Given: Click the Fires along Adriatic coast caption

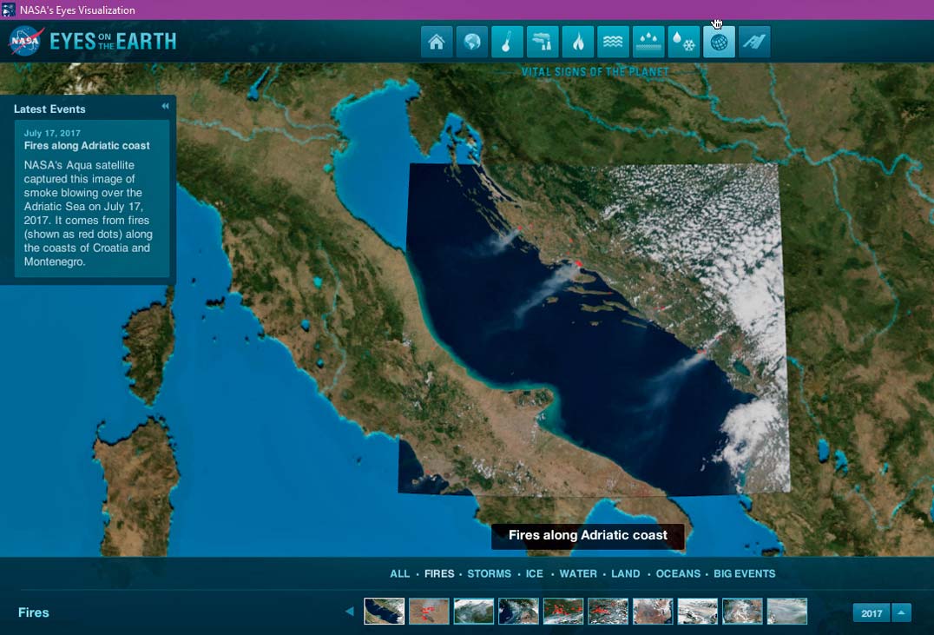Looking at the screenshot, I should 588,535.
